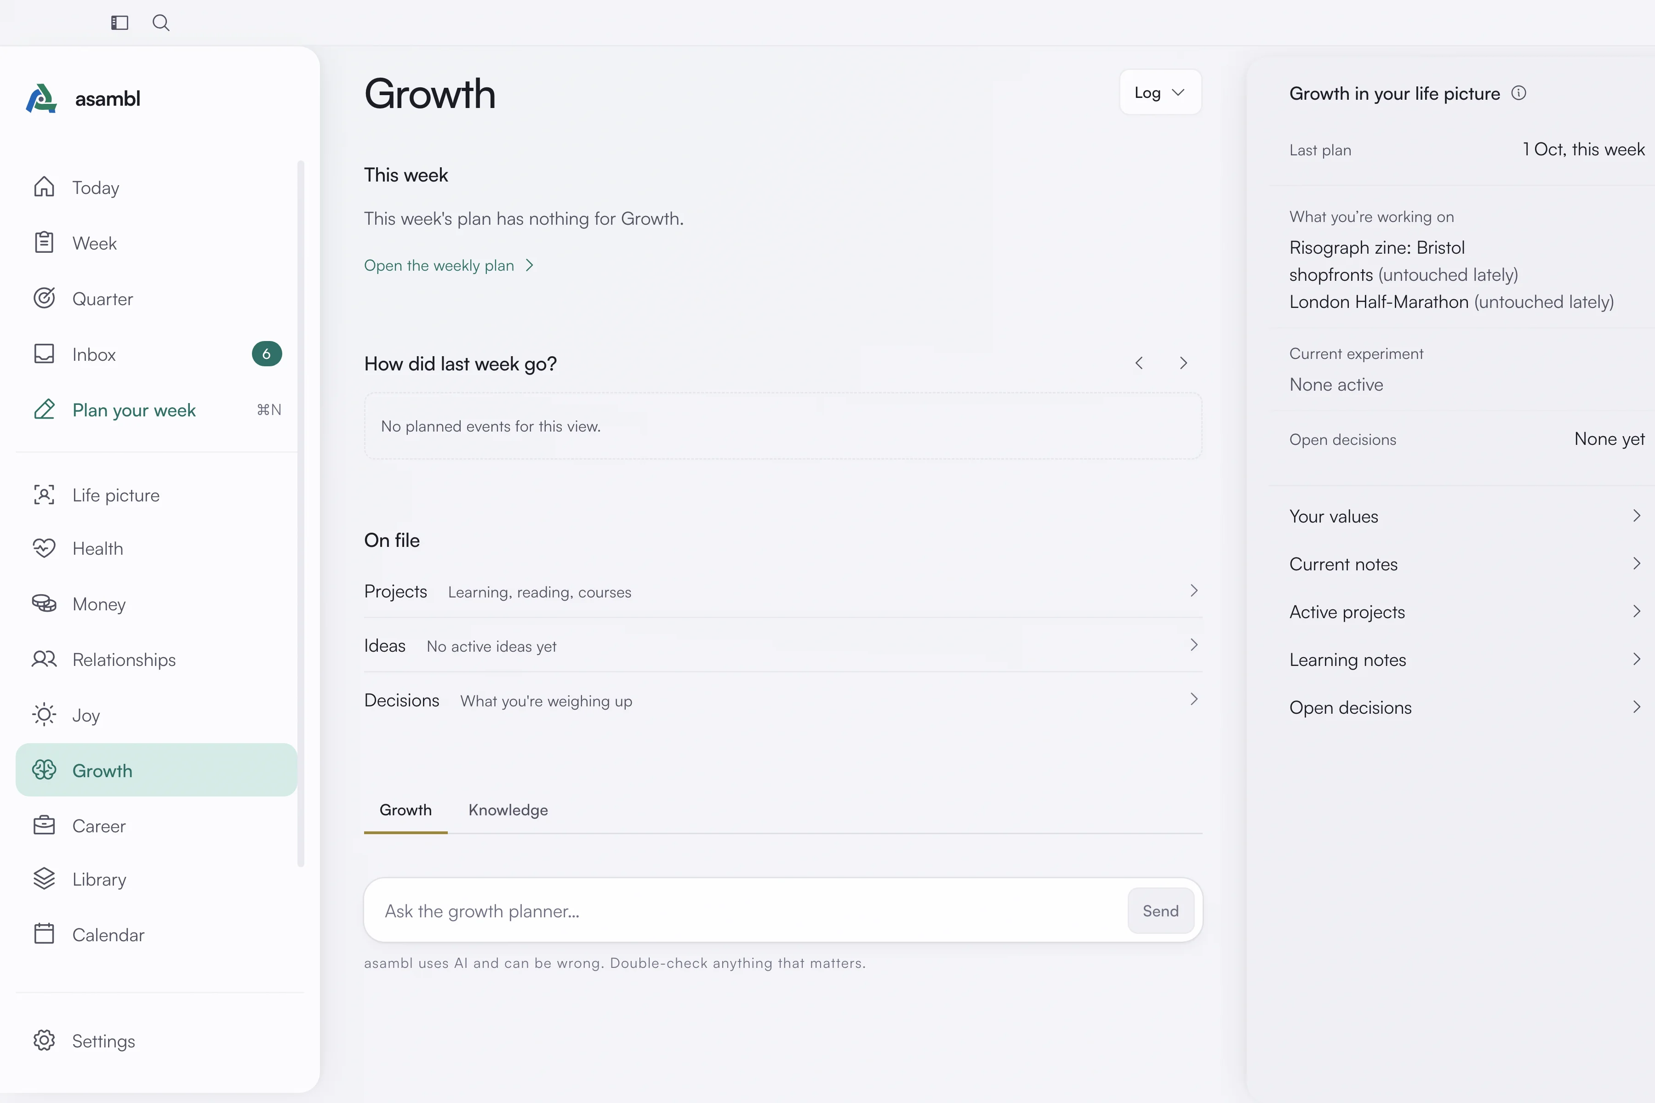This screenshot has width=1655, height=1103.
Task: Click the Send button
Action: [x=1160, y=911]
